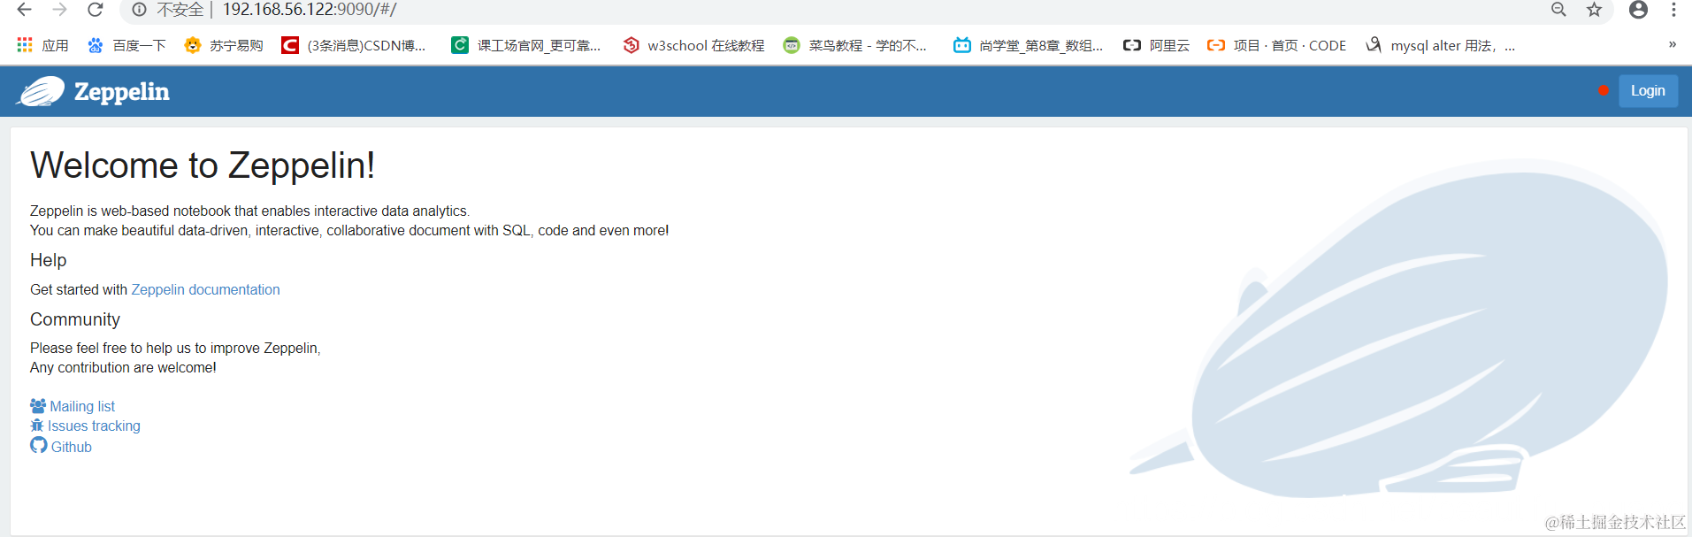Open the 项目 · 首页 · CODE bookmark
The height and width of the screenshot is (537, 1692).
pyautogui.click(x=1276, y=45)
